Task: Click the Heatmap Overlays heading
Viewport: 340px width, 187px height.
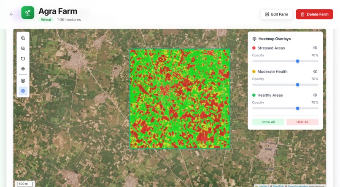Action: 275,39
